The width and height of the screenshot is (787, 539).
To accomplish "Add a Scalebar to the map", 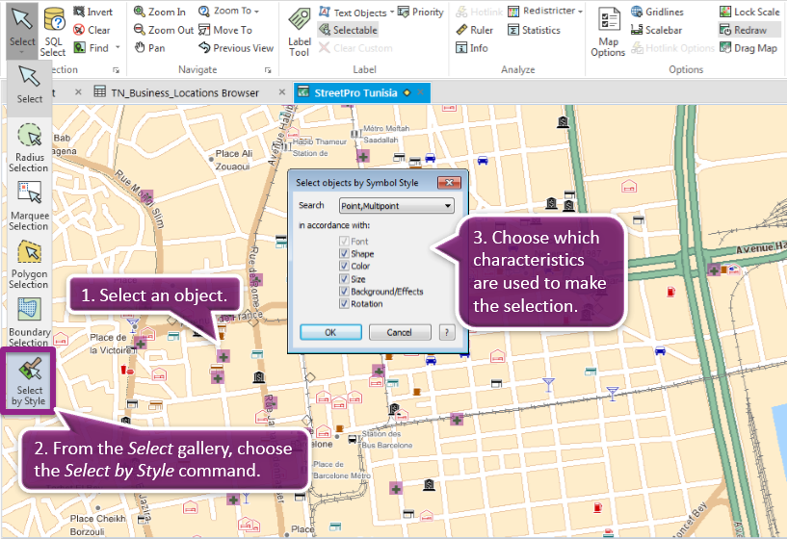I will [657, 30].
